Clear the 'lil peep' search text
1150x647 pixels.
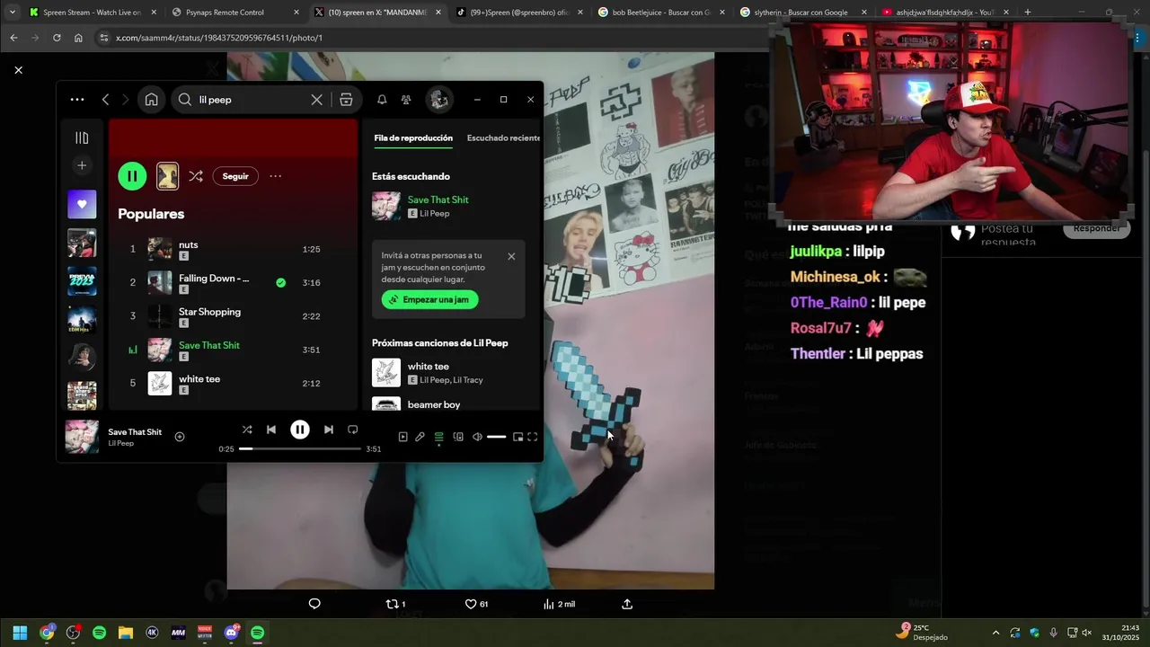[316, 100]
